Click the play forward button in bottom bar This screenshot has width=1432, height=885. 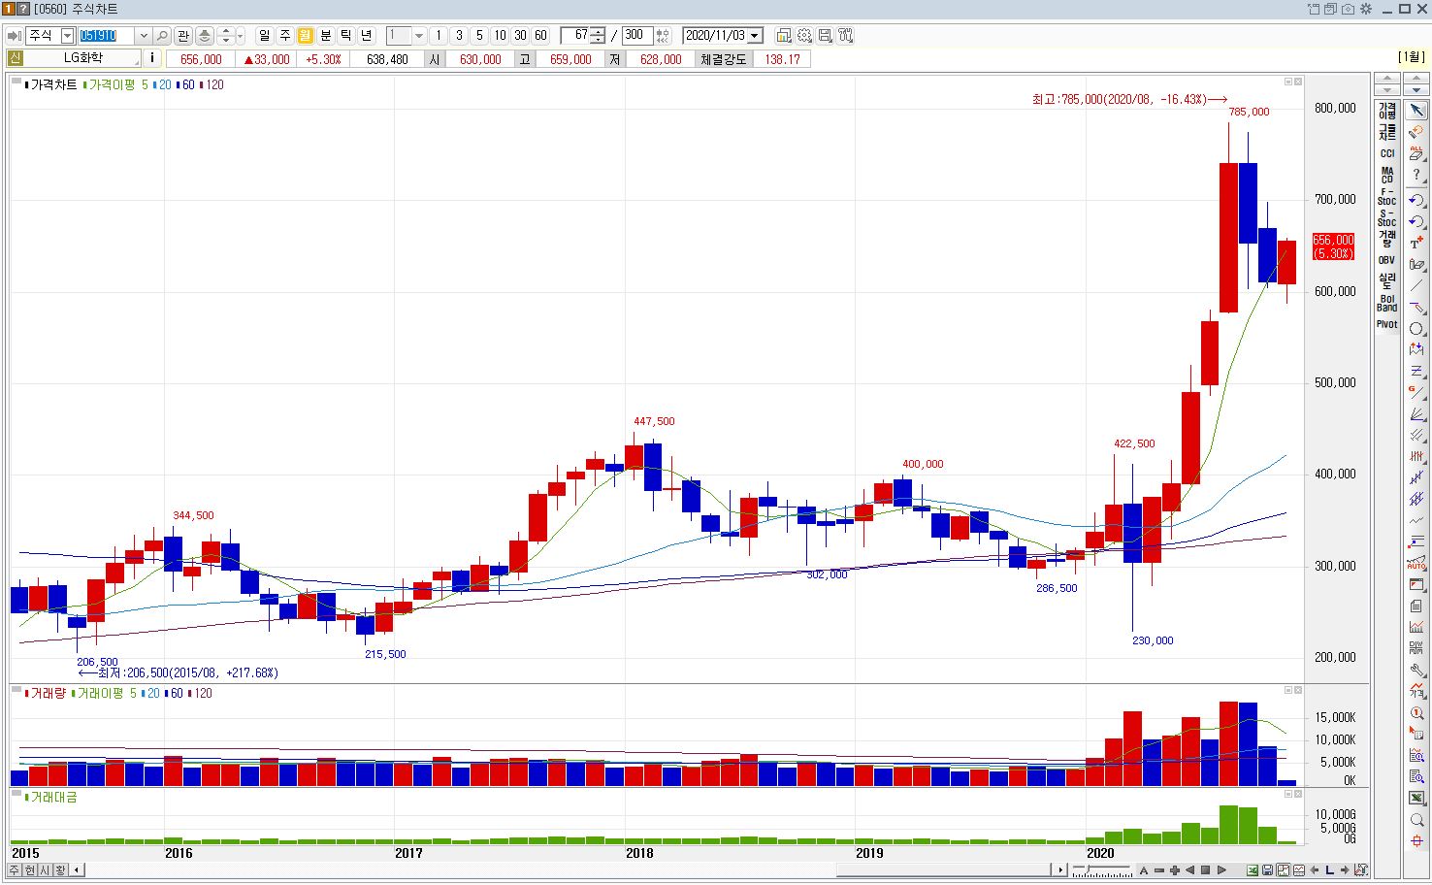pos(1221,870)
